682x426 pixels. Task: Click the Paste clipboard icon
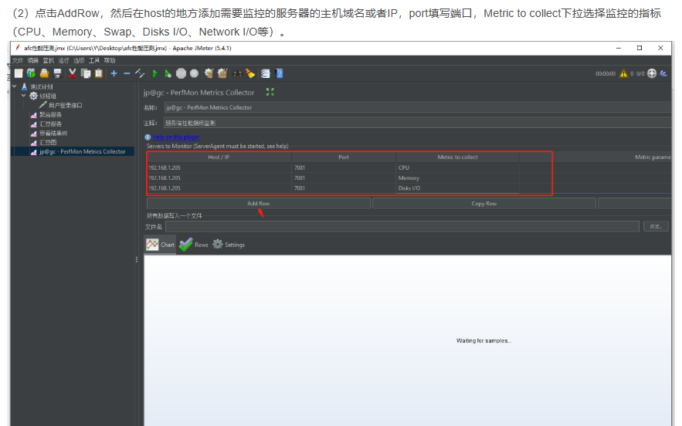(99, 73)
